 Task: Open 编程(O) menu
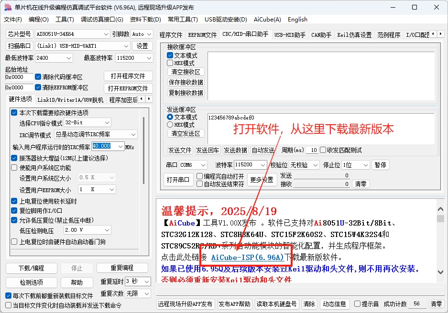(39, 20)
